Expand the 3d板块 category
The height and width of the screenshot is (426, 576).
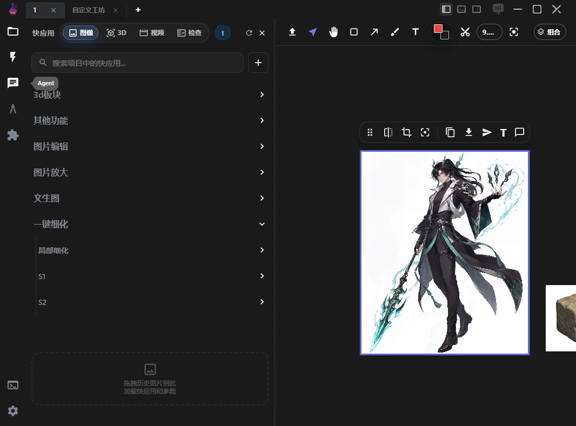pyautogui.click(x=150, y=94)
